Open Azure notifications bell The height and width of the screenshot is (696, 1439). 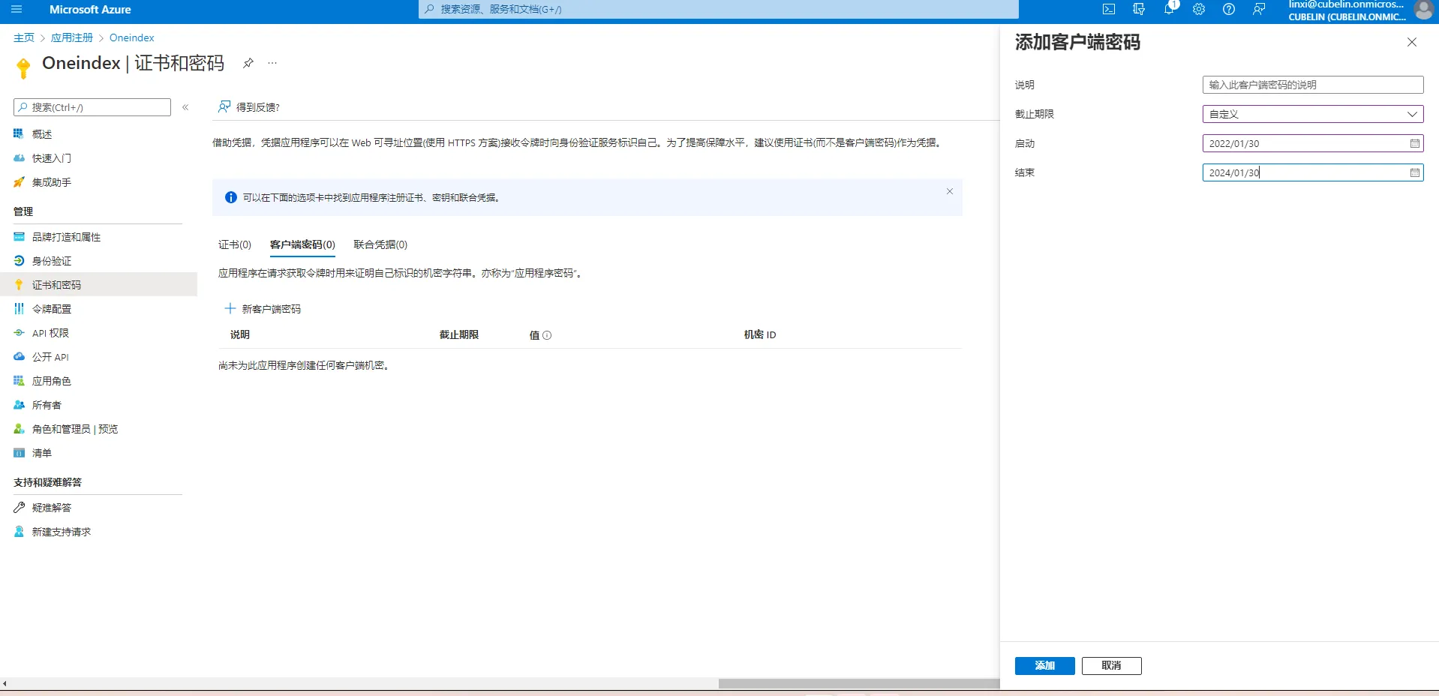1168,10
